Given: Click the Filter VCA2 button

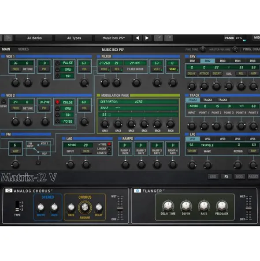Looking at the screenshot, I should coord(173,69).
